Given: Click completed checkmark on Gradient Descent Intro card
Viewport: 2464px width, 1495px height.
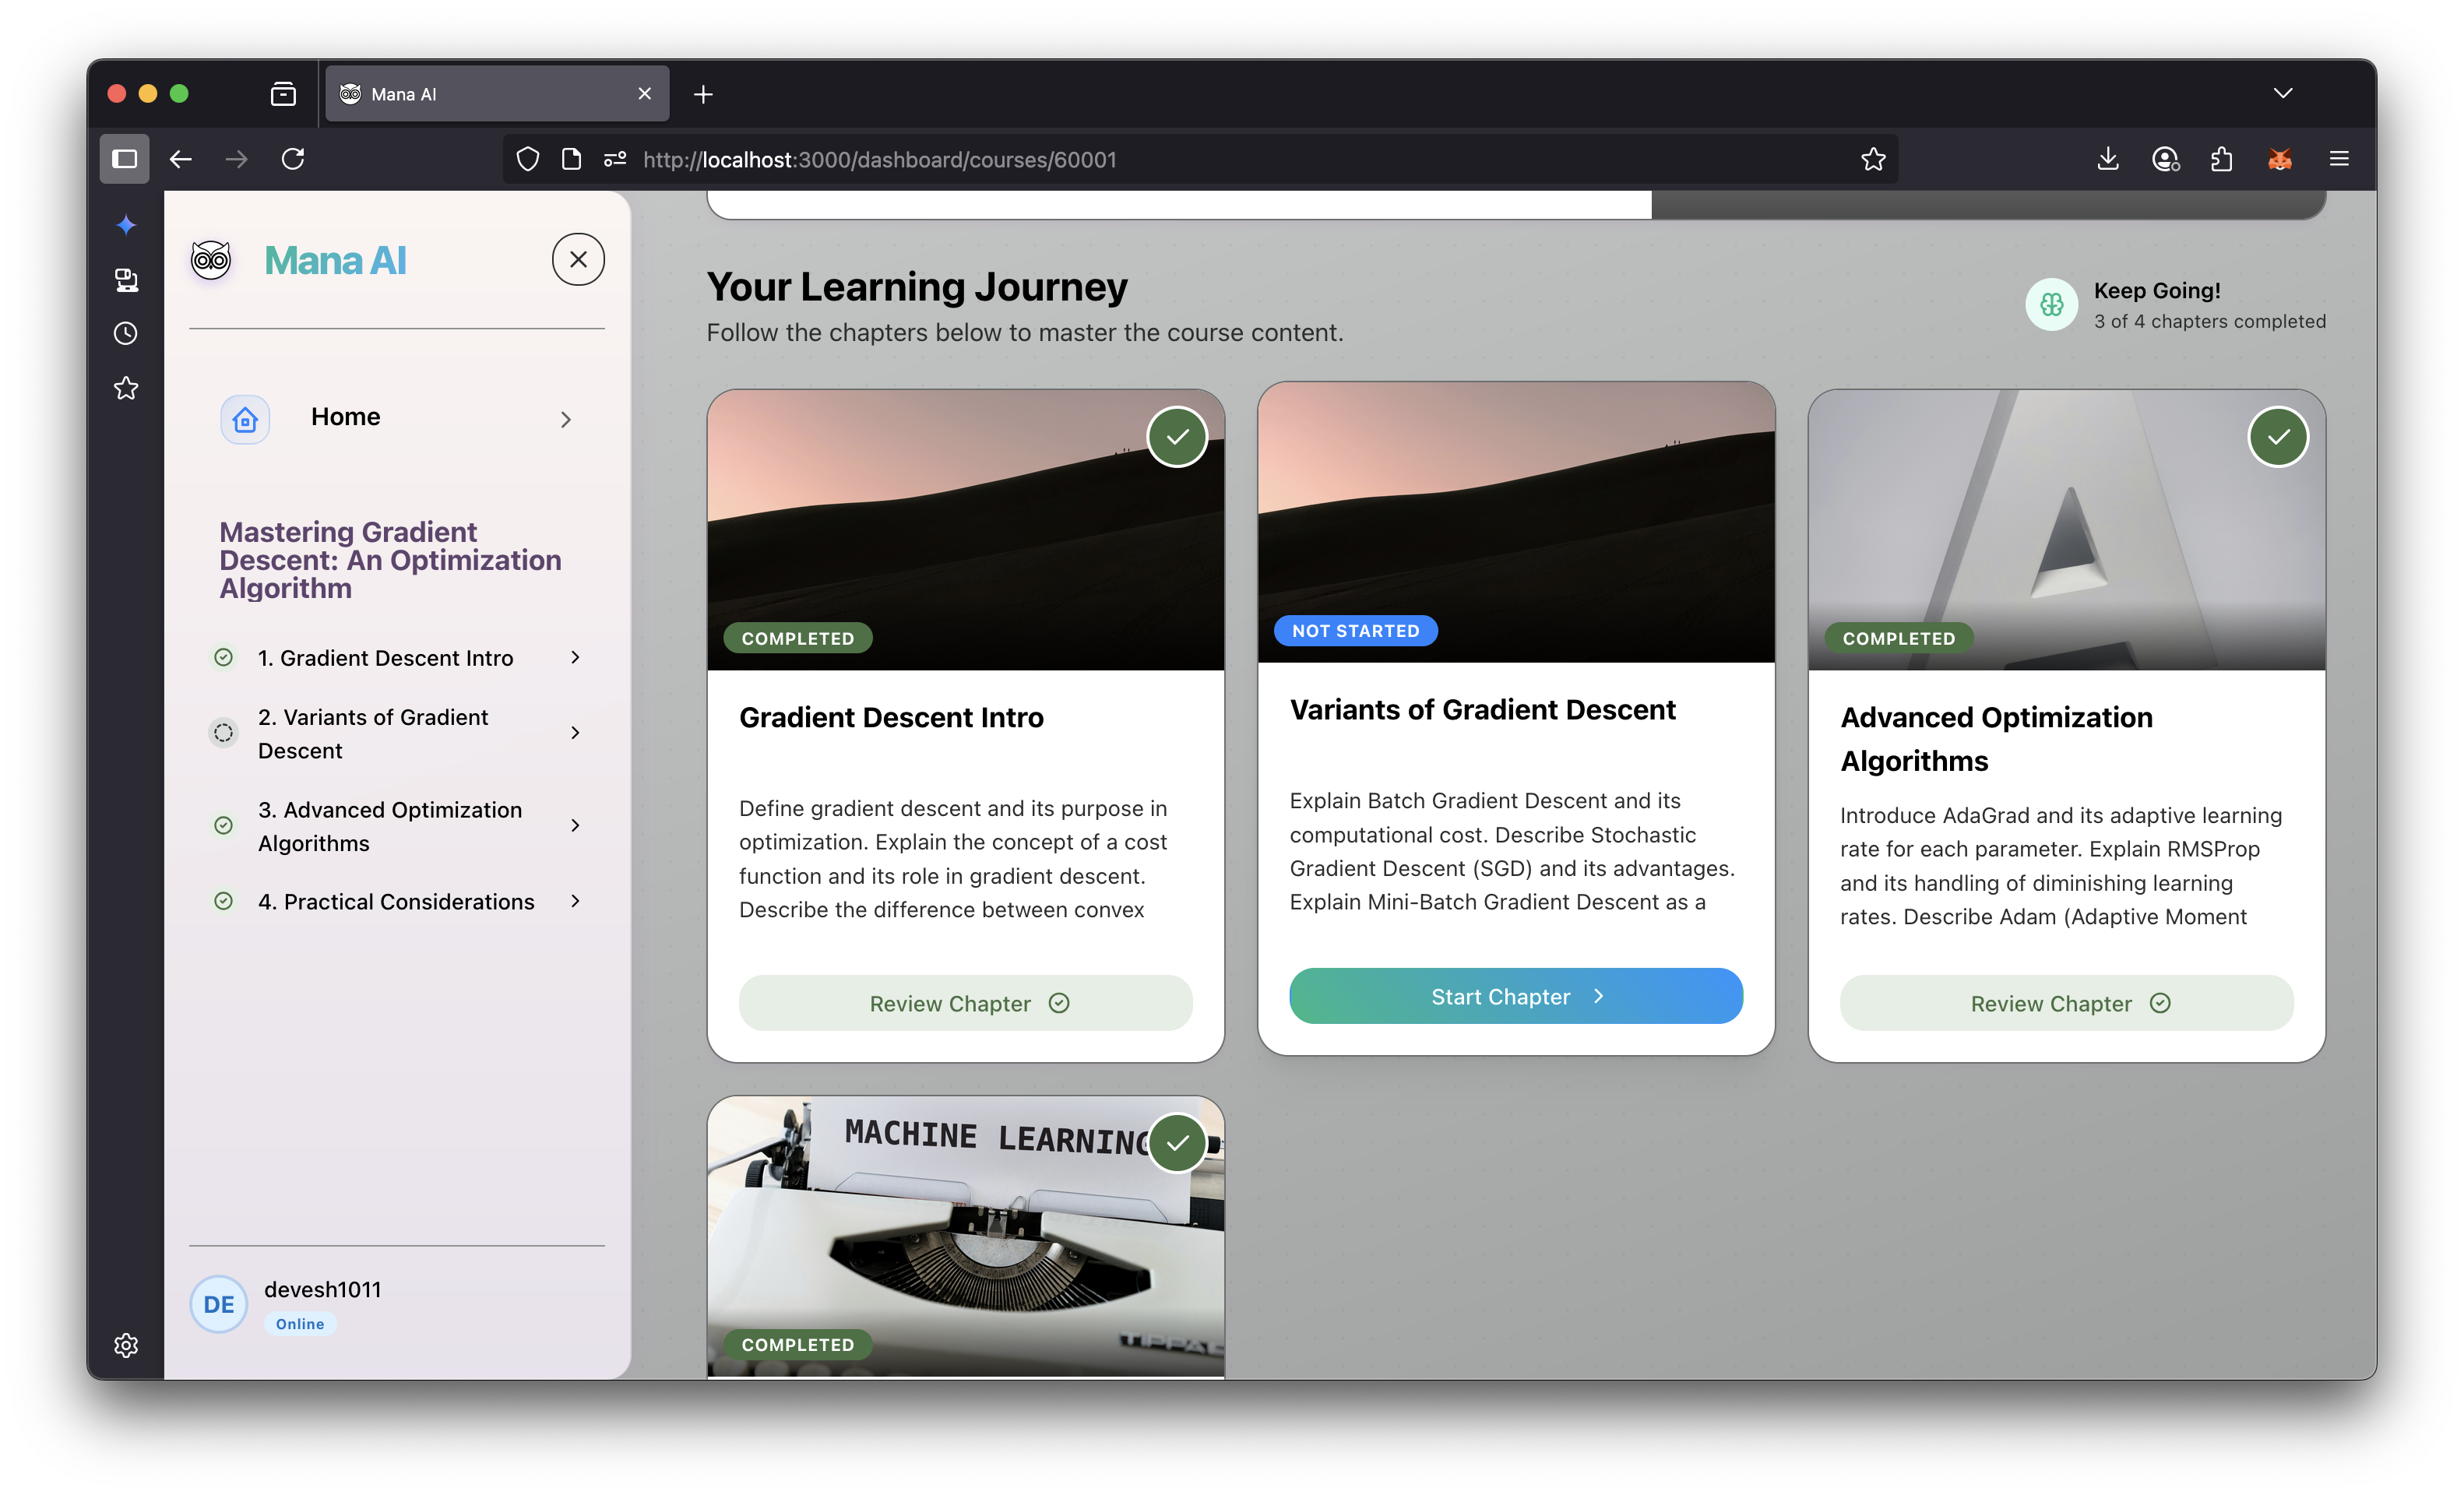Looking at the screenshot, I should click(1177, 437).
